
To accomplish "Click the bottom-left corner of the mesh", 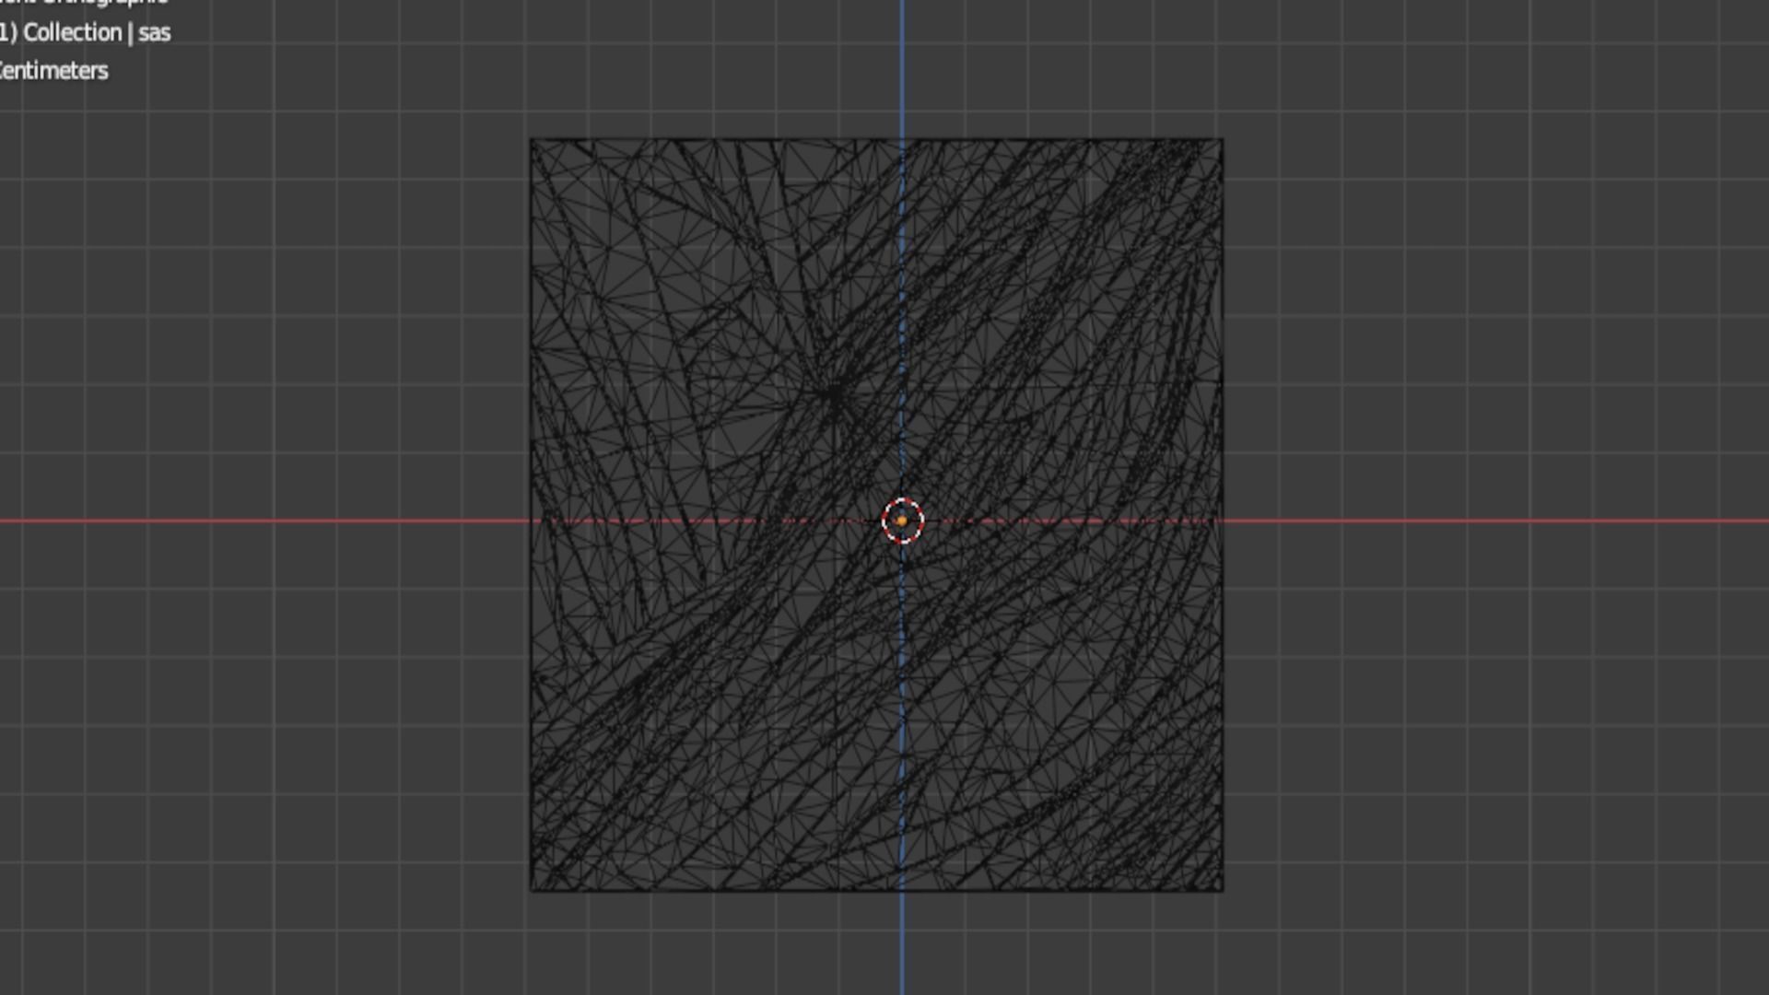I will (x=532, y=890).
